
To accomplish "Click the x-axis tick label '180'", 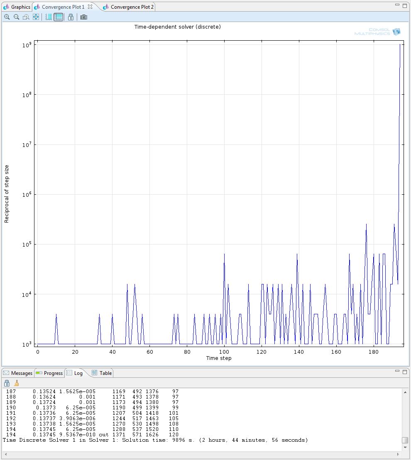I will tap(374, 352).
